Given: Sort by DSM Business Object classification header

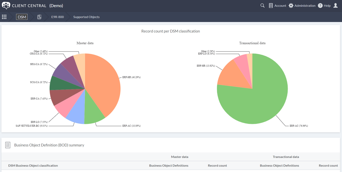Looking at the screenshot, I should (x=33, y=165).
